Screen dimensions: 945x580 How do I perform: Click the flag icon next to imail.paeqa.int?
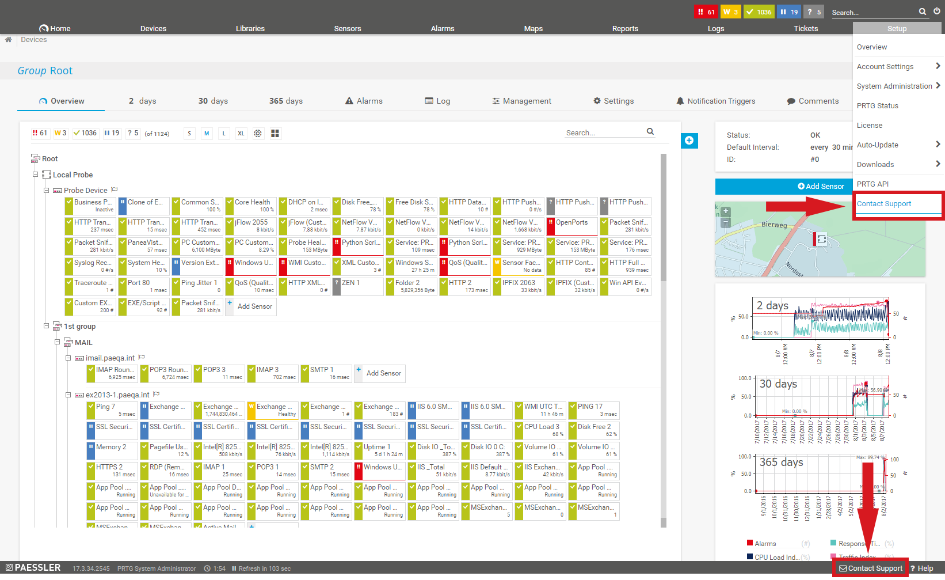point(142,357)
